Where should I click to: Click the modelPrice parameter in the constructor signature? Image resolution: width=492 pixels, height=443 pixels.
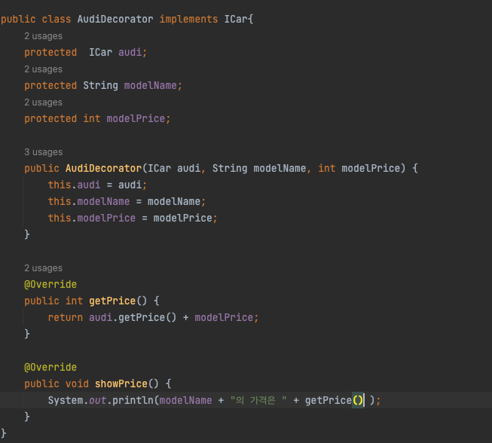[371, 168]
